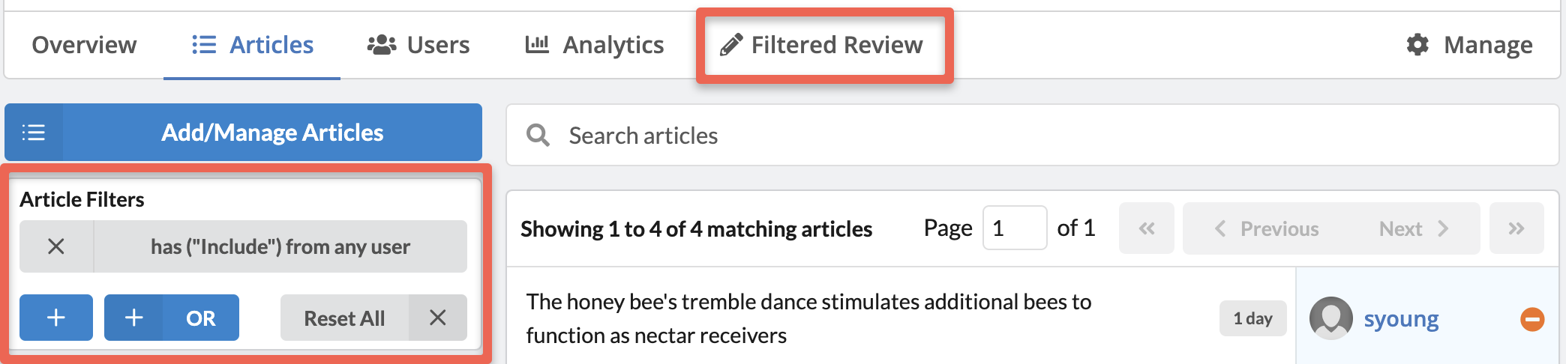Switch to the Users tab
The height and width of the screenshot is (364, 1566).
(x=418, y=45)
